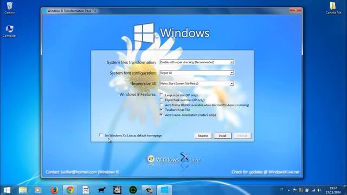Click the greyed Uninstall button
Viewport: 347px width, 195px height.
coord(242,136)
